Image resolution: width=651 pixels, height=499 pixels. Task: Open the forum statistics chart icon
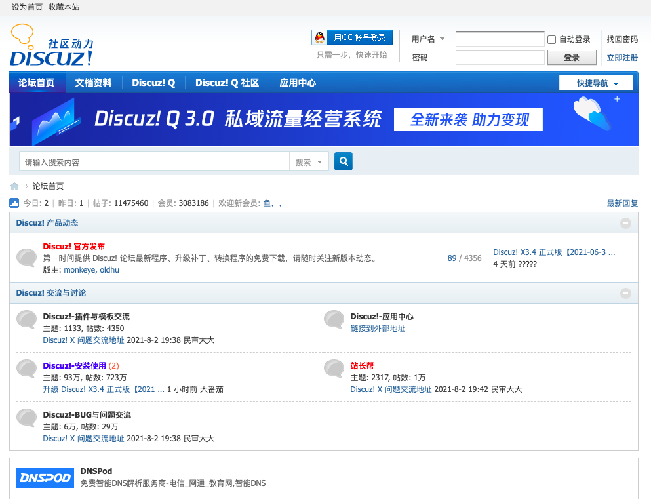click(14, 203)
